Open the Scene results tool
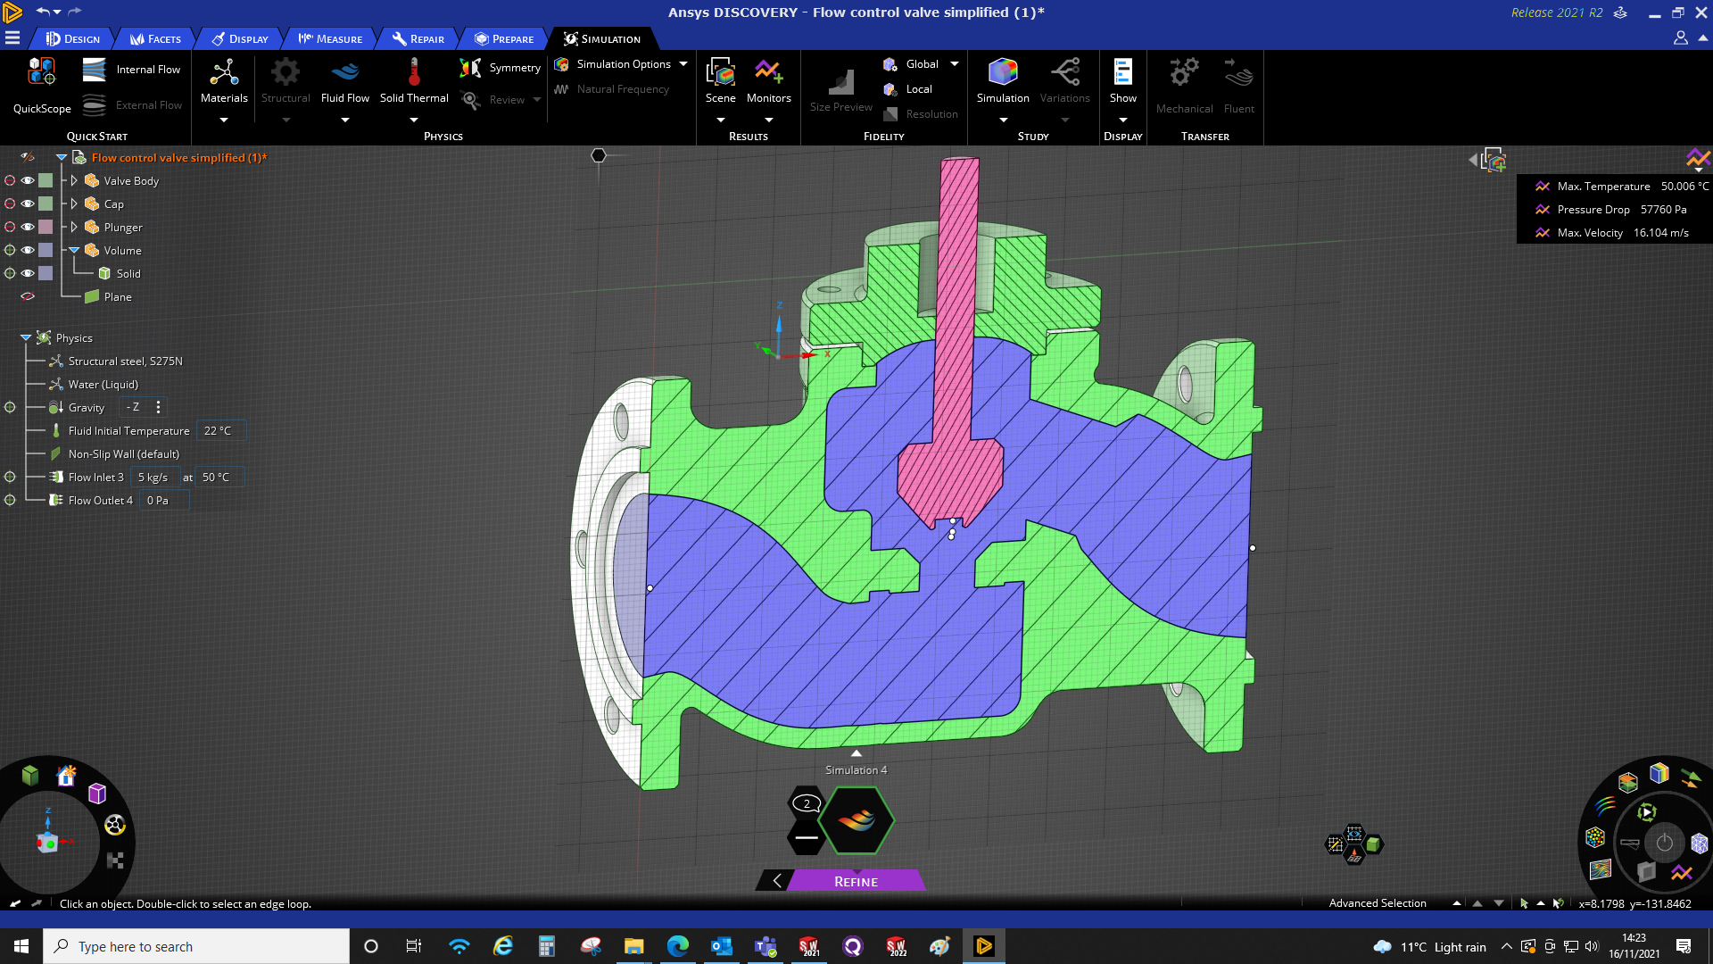Screen dimensions: 1713x964 coord(721,80)
